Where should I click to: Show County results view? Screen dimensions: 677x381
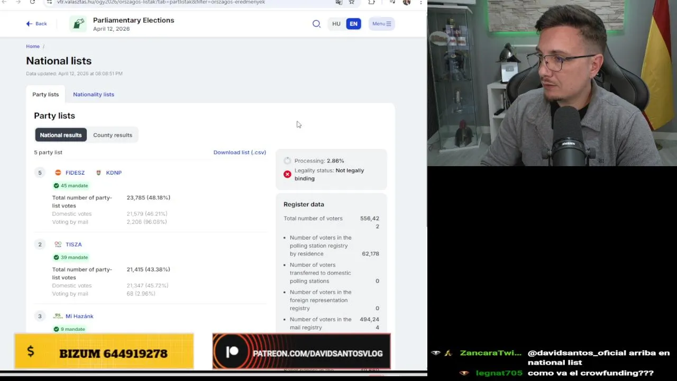[x=113, y=135]
